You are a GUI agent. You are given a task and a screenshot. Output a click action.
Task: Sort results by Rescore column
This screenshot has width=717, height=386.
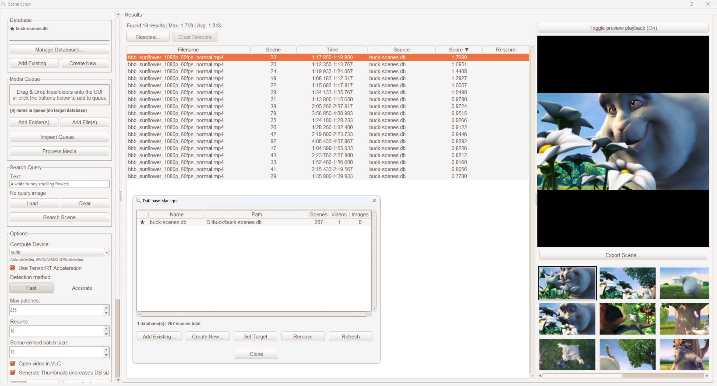click(506, 50)
